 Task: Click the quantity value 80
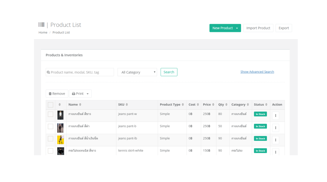(220, 114)
